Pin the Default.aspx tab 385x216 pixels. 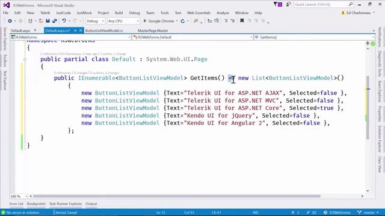(35, 31)
